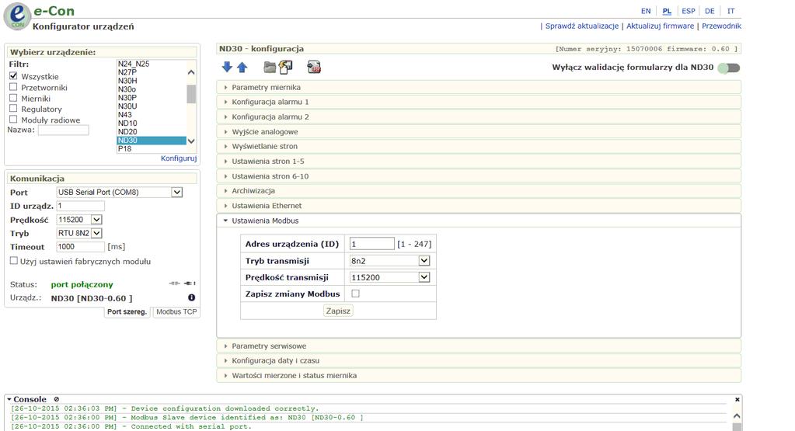Check the Przetworniki filter checkbox

click(x=13, y=87)
